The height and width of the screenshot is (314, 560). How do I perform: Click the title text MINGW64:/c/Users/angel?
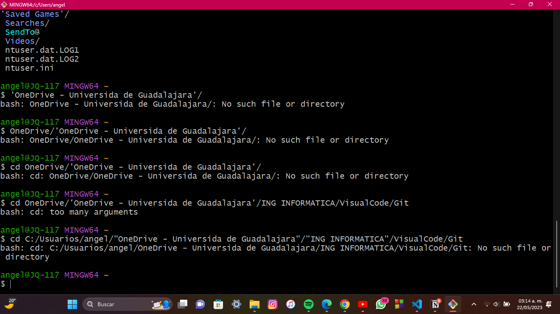click(37, 4)
